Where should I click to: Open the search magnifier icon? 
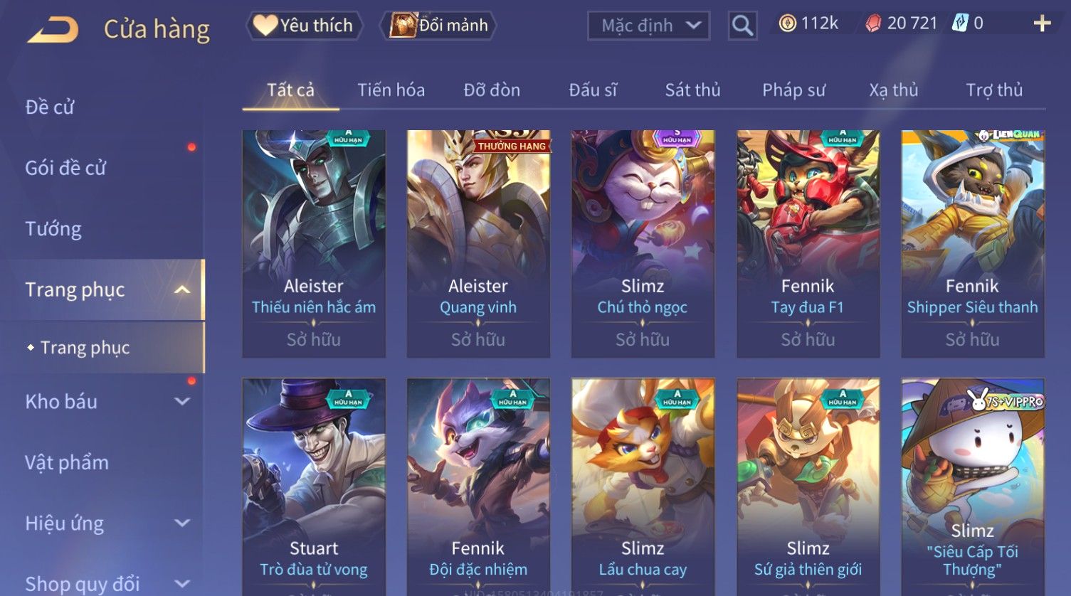click(742, 26)
